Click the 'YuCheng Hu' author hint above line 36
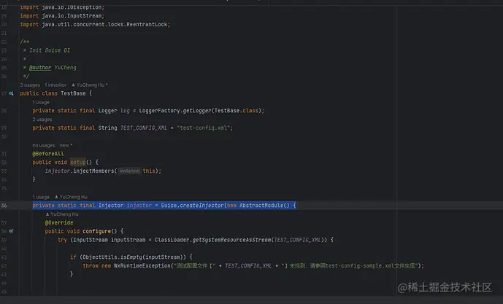 pyautogui.click(x=71, y=197)
